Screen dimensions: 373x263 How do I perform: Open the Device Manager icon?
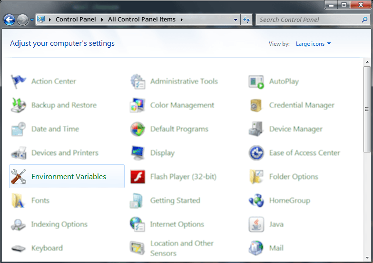pos(256,129)
